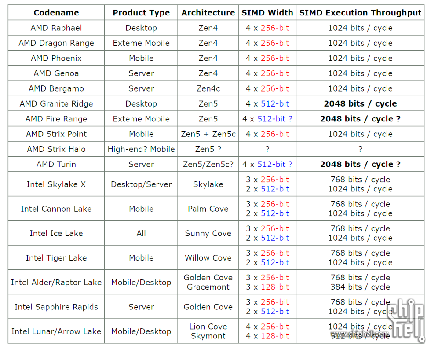Click 'Zen5' architecture in Fire Range row
This screenshot has width=431, height=349.
coord(208,118)
